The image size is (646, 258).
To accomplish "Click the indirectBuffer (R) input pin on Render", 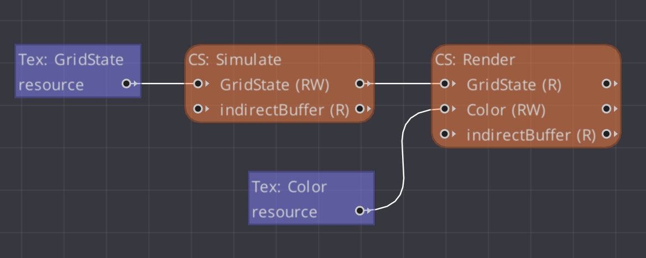I will pyautogui.click(x=445, y=134).
